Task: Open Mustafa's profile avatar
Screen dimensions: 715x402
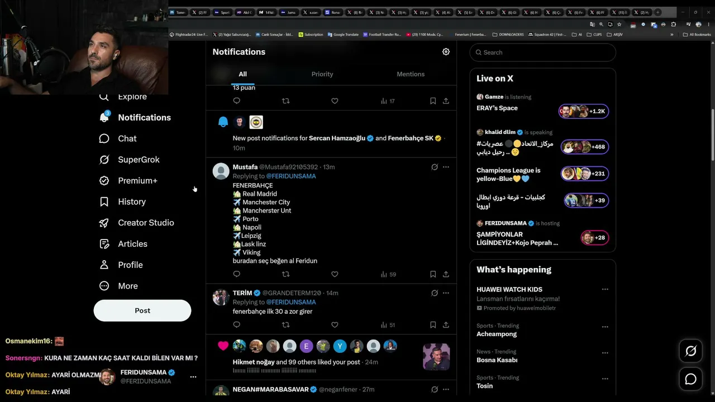Action: [x=221, y=171]
